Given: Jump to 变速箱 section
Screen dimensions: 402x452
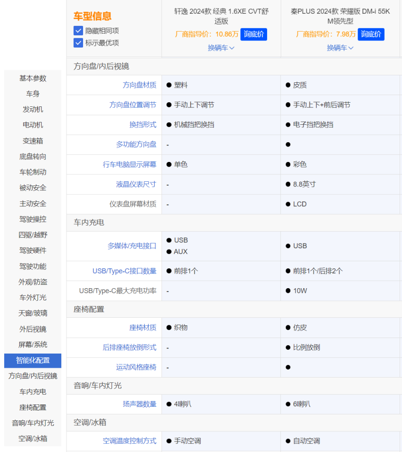Looking at the screenshot, I should click(x=33, y=141).
